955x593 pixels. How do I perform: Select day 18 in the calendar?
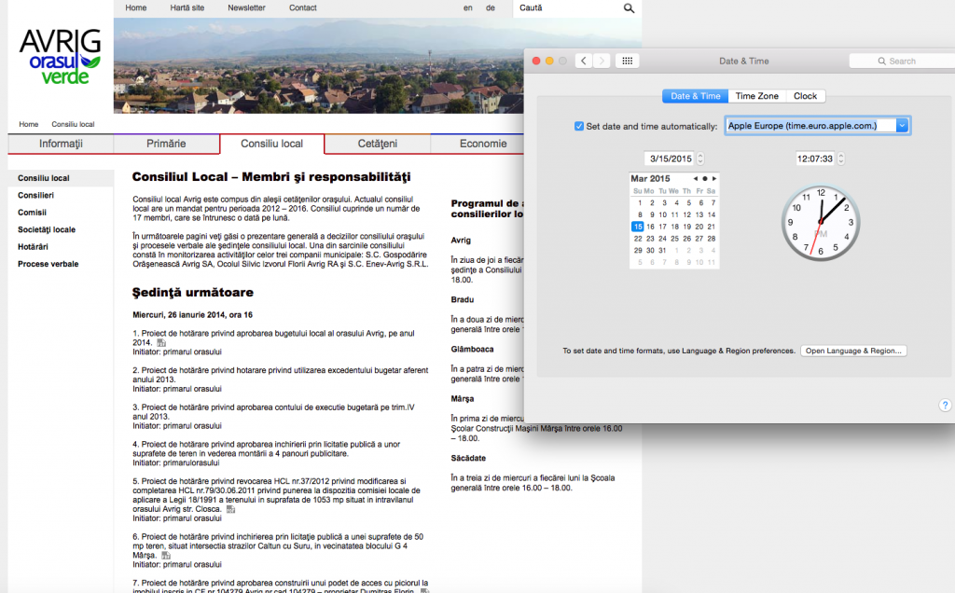pyautogui.click(x=674, y=227)
